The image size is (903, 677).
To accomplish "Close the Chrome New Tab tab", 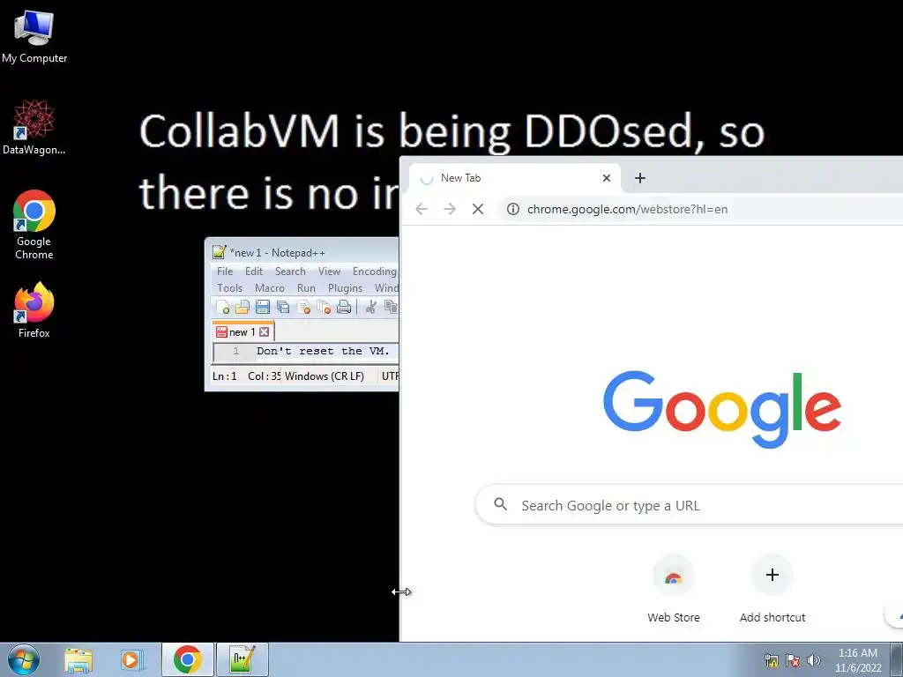I will click(x=606, y=178).
